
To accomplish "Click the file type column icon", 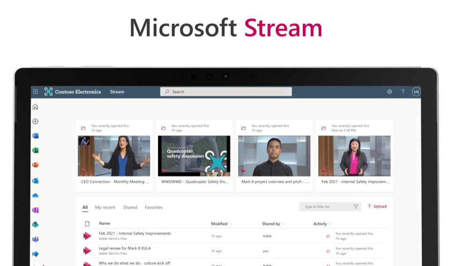I will pyautogui.click(x=87, y=223).
